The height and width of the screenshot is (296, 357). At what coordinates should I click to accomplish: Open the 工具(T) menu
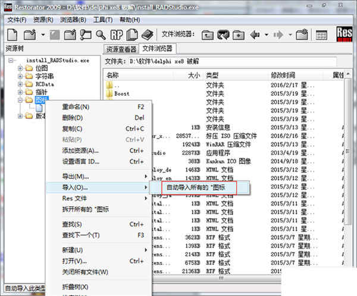point(103,20)
